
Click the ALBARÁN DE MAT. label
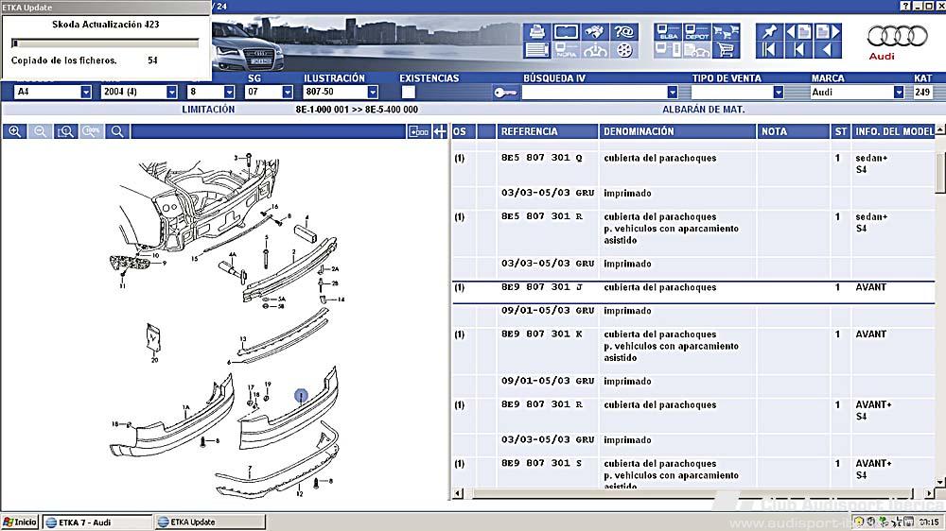704,110
